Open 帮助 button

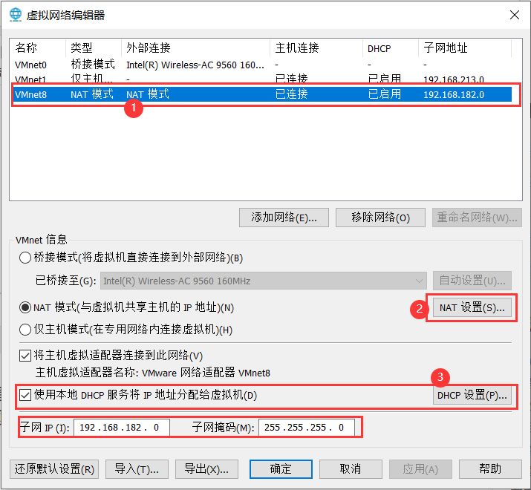pos(490,469)
